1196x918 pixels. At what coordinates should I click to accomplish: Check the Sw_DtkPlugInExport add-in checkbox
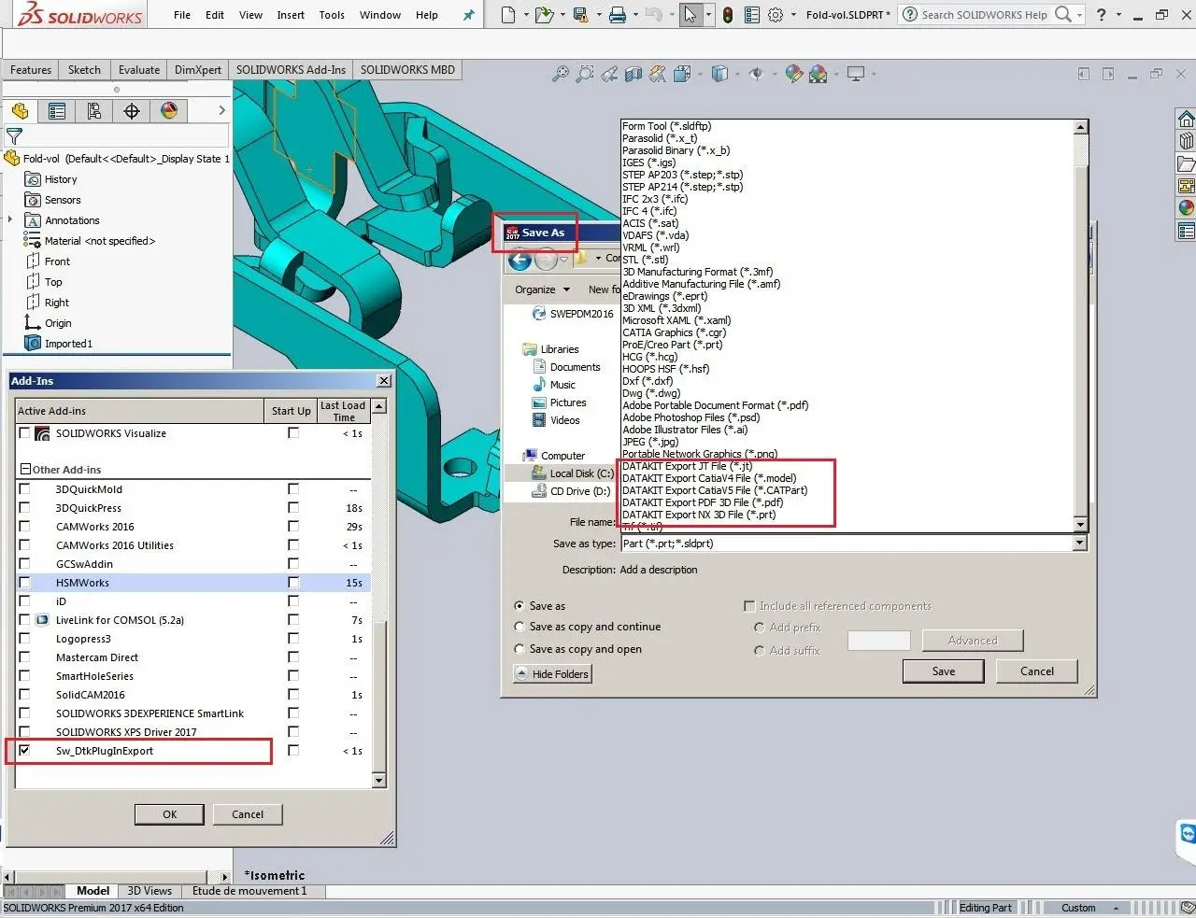(x=24, y=750)
